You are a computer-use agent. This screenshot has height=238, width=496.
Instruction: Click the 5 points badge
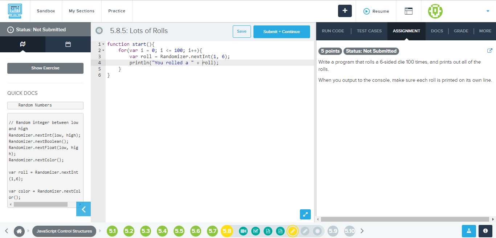330,51
